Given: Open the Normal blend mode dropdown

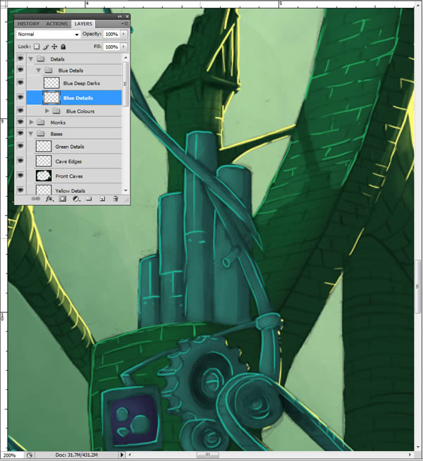Looking at the screenshot, I should [48, 35].
